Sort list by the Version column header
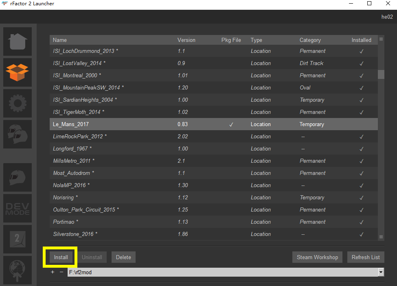397x286 pixels. [186, 40]
